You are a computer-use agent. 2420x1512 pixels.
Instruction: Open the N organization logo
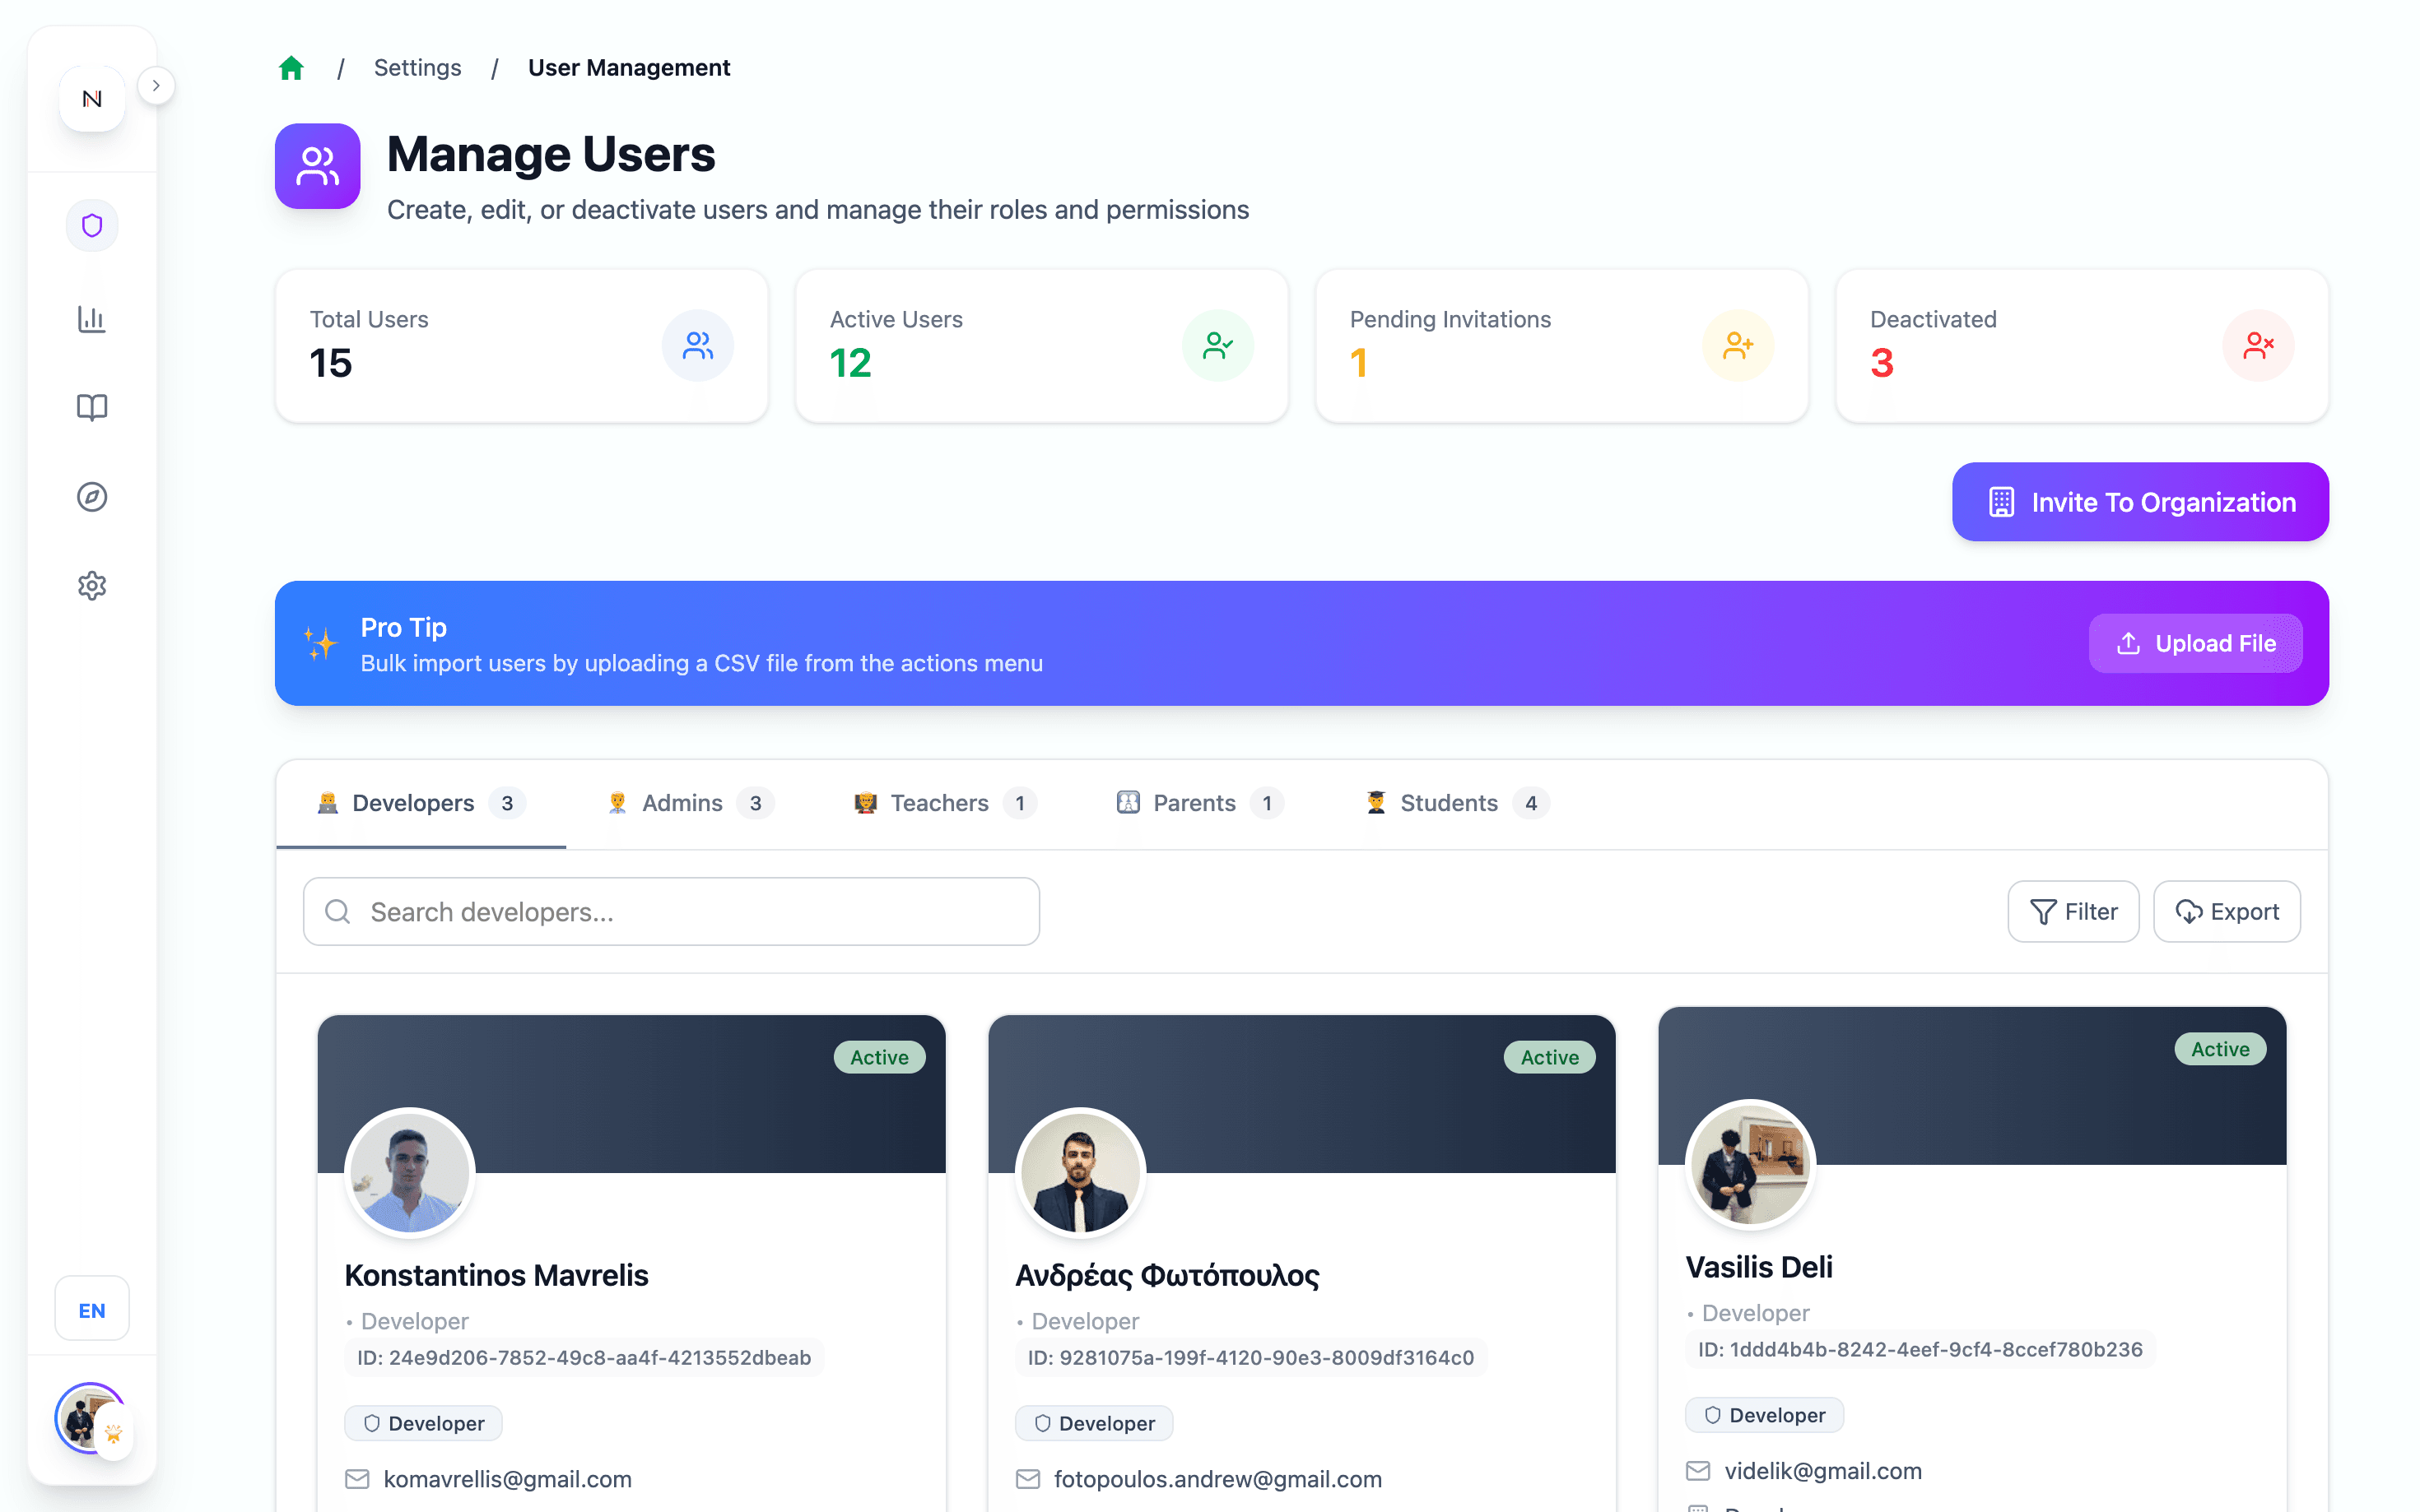point(92,99)
